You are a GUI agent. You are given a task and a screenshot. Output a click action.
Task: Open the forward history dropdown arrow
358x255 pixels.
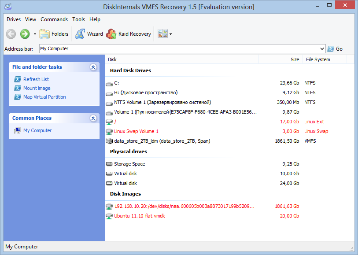coord(35,34)
